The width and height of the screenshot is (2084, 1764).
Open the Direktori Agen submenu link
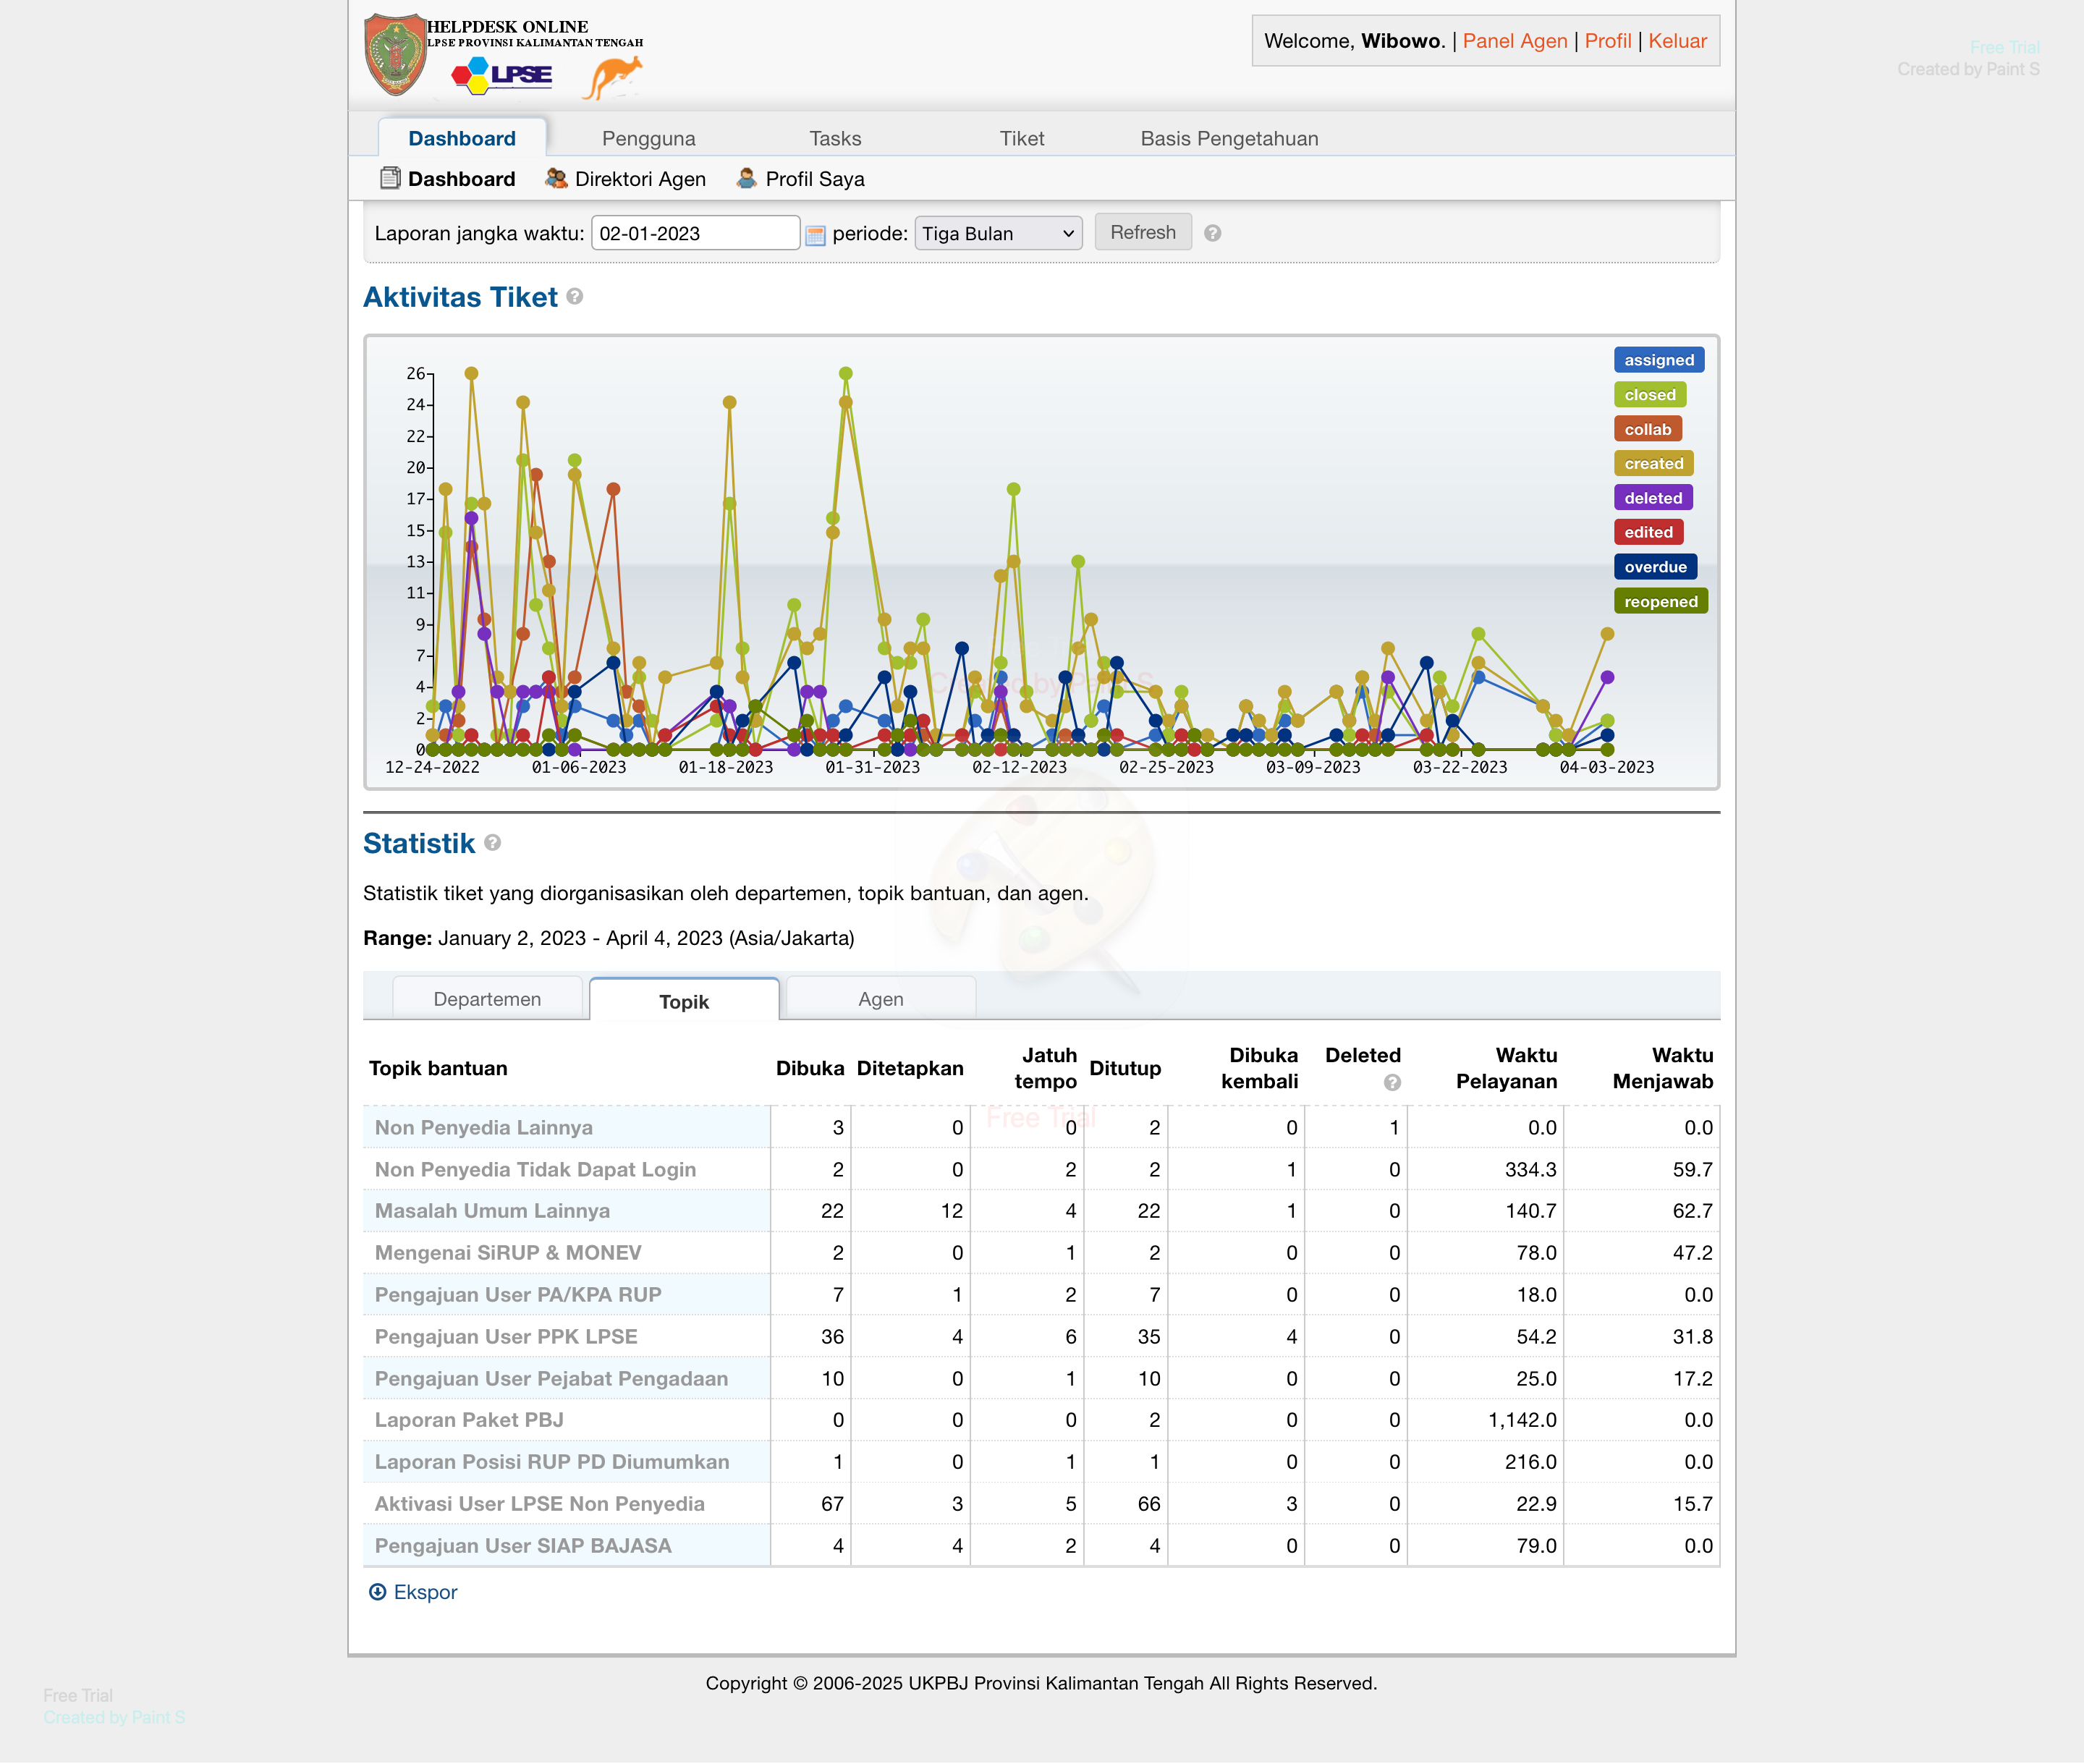pyautogui.click(x=640, y=179)
